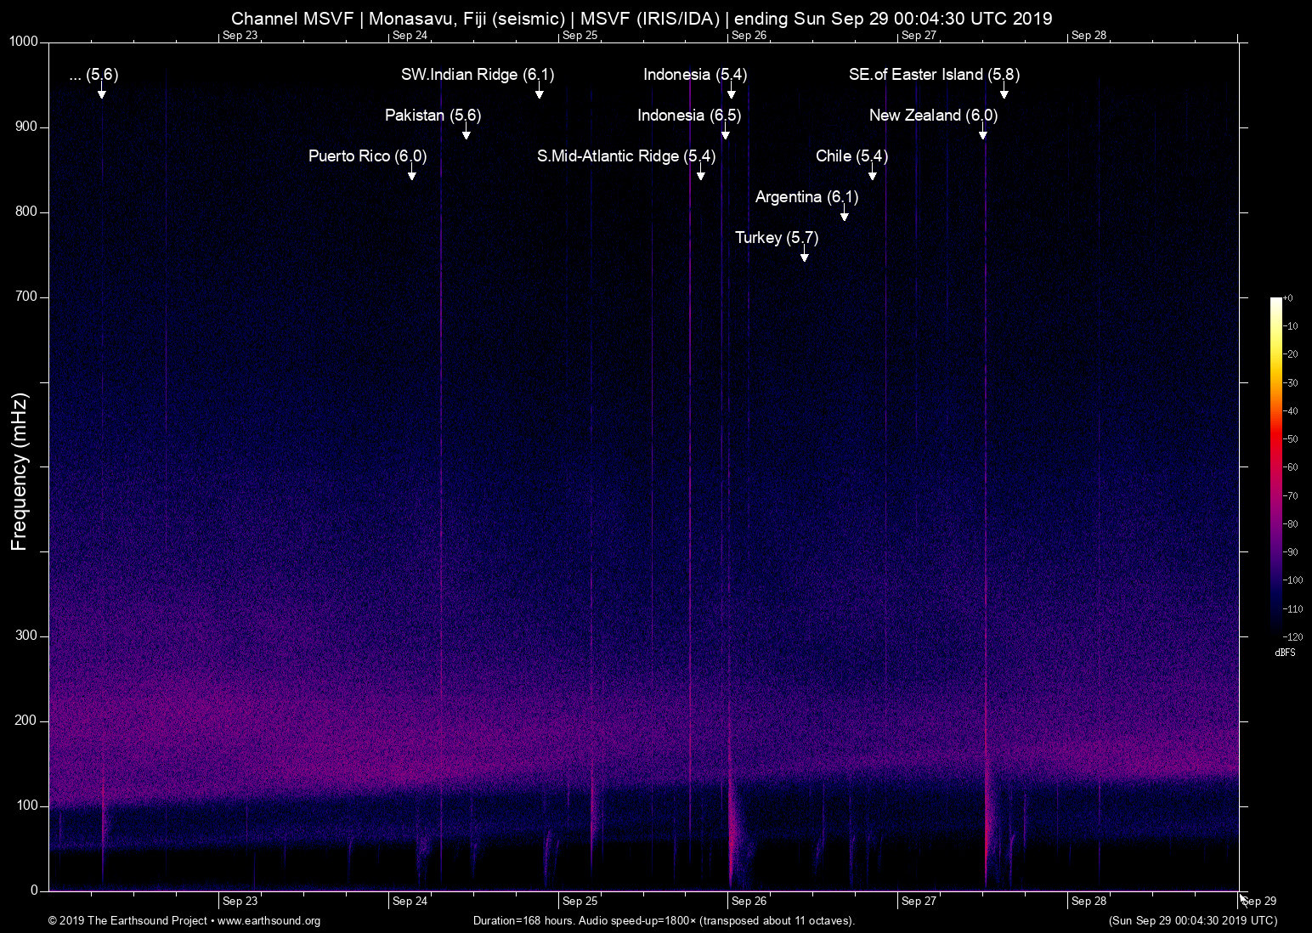This screenshot has width=1312, height=933.
Task: Click the -120 value on the dBFS scale
Action: [1292, 636]
